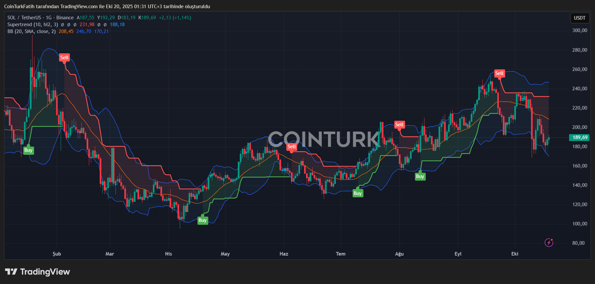Screen dimensions: 595x284
Task: Click the first Buy signal on the far left
Action: [29, 150]
